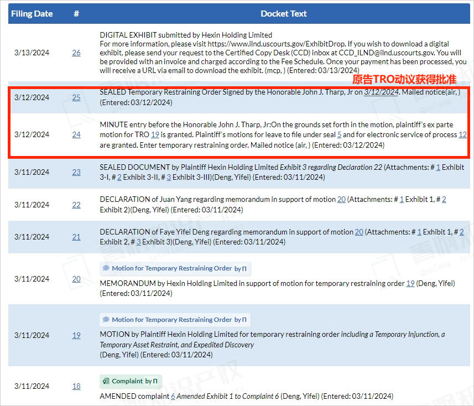Image resolution: width=474 pixels, height=406 pixels.
Task: Click motion 19 link in minute entry
Action: 155,135
